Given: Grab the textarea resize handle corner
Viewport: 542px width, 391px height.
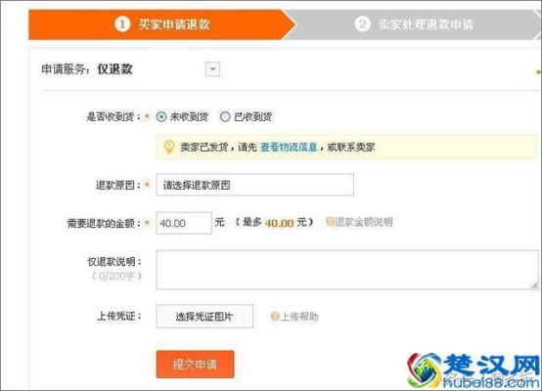Looking at the screenshot, I should point(534,285).
